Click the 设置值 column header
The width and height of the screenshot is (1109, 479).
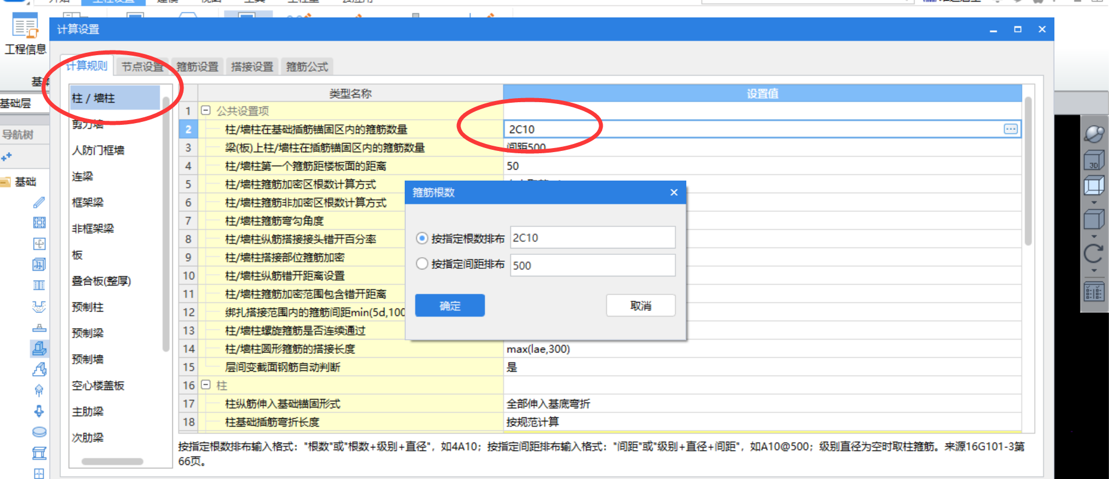click(762, 93)
